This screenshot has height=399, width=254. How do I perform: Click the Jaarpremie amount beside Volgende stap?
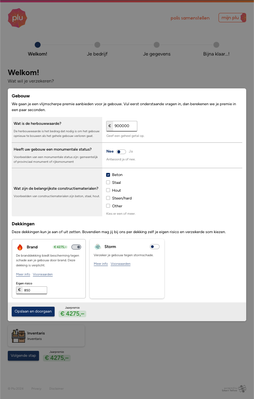pos(57,358)
